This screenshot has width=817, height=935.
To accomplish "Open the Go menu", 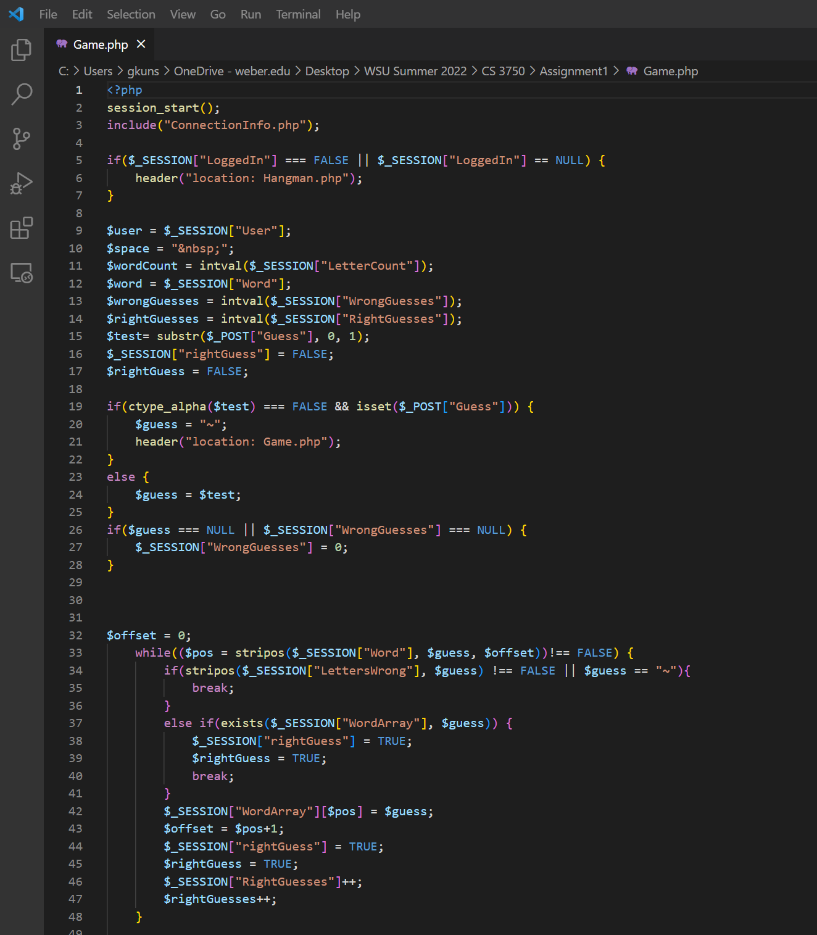I will click(x=218, y=14).
